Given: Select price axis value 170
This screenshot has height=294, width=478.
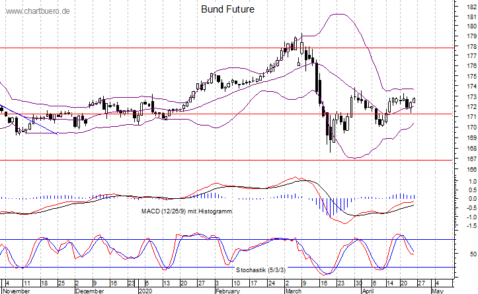Looking at the screenshot, I should [471, 128].
